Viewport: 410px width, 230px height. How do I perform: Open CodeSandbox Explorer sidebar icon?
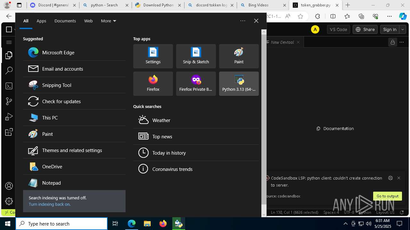tap(9, 55)
